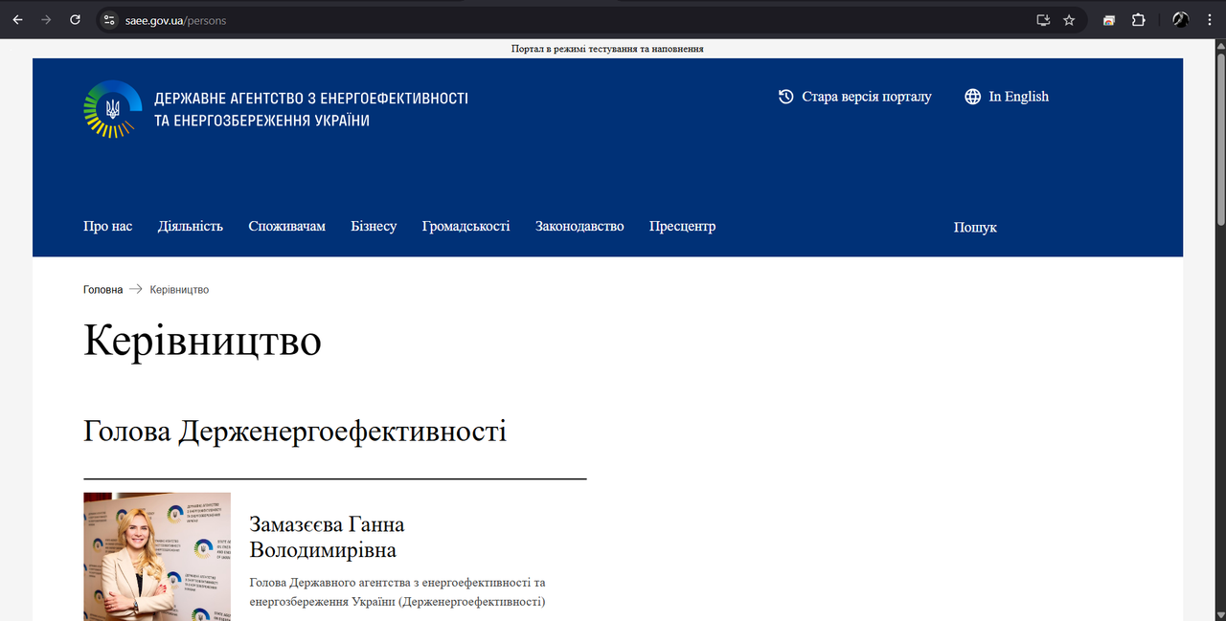Go to Головна breadcrumb link
The width and height of the screenshot is (1226, 621).
[103, 289]
